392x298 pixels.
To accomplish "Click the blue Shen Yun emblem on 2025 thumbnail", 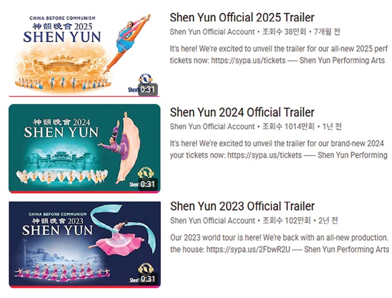I will pos(145,78).
